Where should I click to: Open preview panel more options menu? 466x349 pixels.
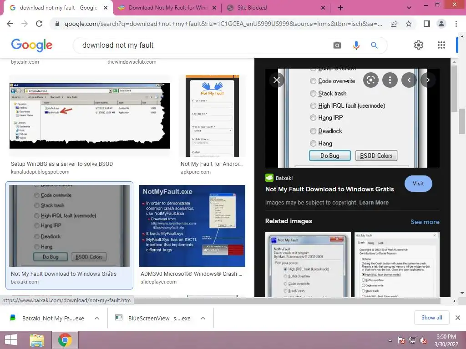click(390, 80)
